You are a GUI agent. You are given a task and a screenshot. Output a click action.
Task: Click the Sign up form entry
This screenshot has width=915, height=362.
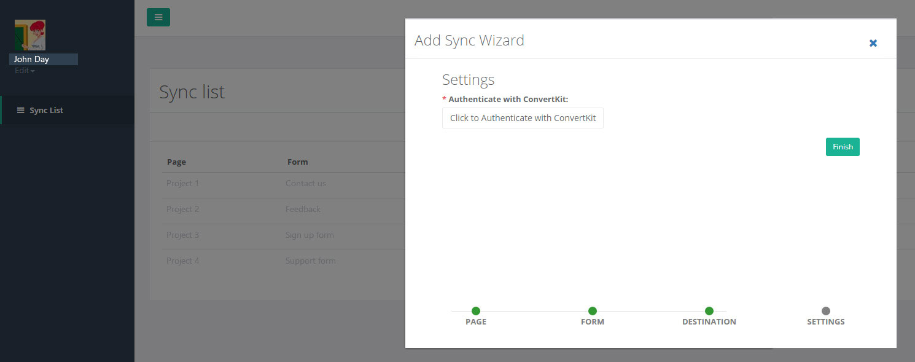310,235
